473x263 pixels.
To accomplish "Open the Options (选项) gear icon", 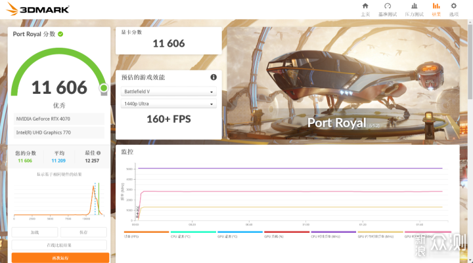I will [x=454, y=9].
